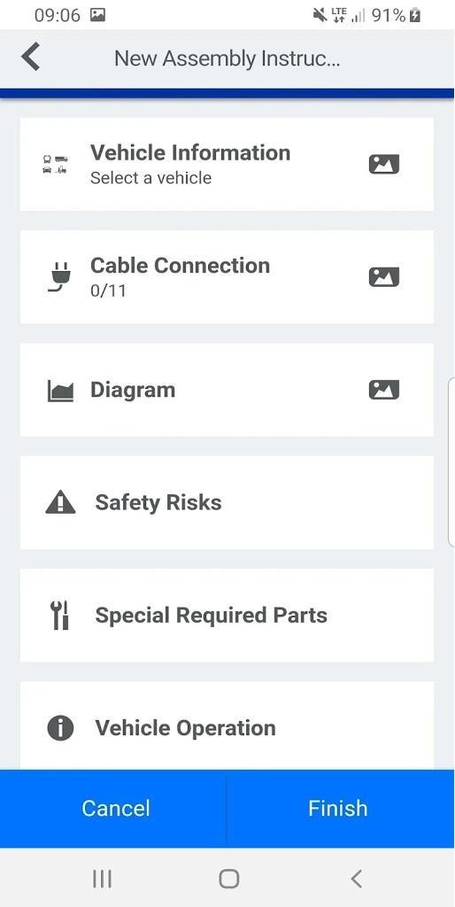Image resolution: width=455 pixels, height=907 pixels.
Task: Open image icon for Cable Connection
Action: [384, 277]
